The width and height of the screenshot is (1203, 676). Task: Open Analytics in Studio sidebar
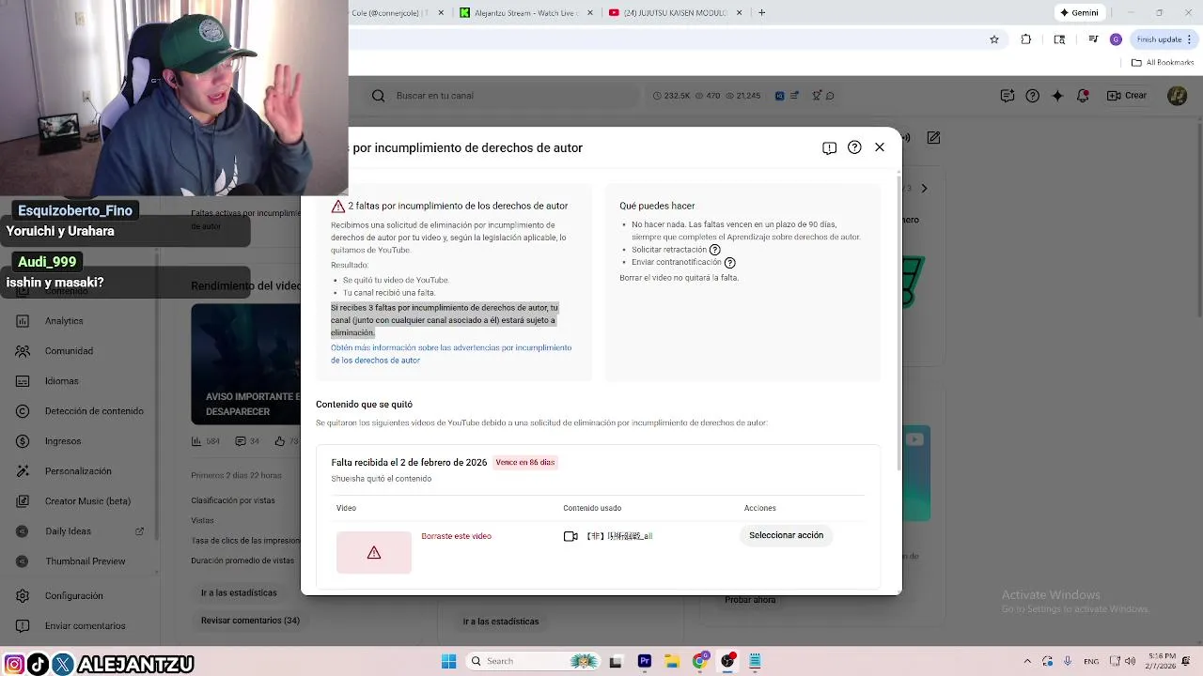(x=64, y=321)
